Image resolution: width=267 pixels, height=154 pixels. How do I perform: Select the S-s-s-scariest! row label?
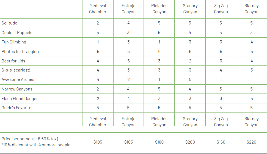tap(16, 70)
